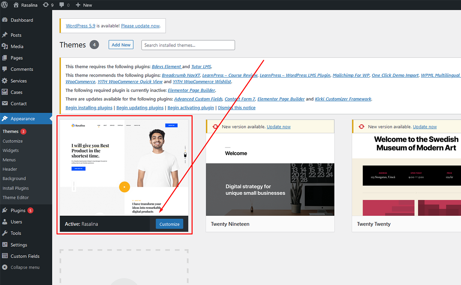461x285 pixels.
Task: Open the Pages menu
Action: [x=26, y=58]
